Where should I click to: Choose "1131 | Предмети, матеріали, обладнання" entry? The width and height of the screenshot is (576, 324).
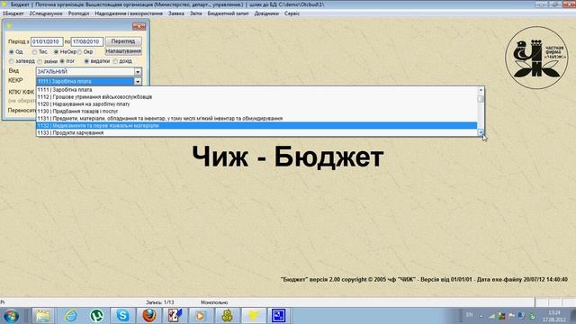pos(256,118)
